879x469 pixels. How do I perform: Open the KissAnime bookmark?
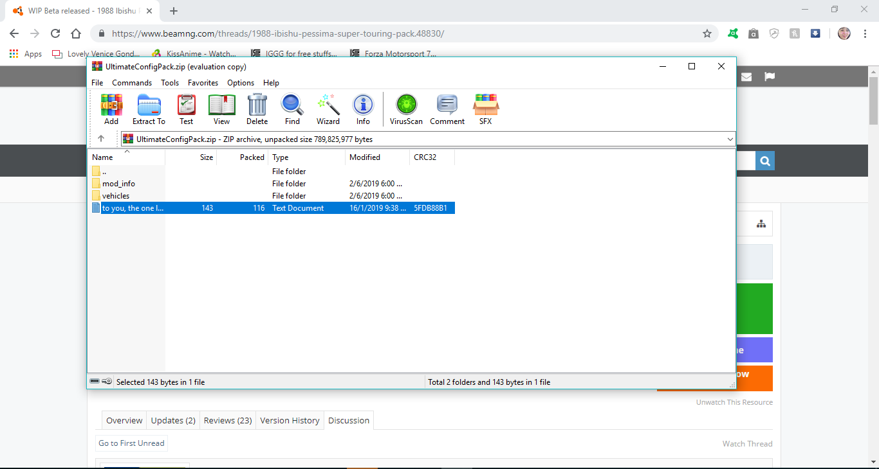(194, 54)
